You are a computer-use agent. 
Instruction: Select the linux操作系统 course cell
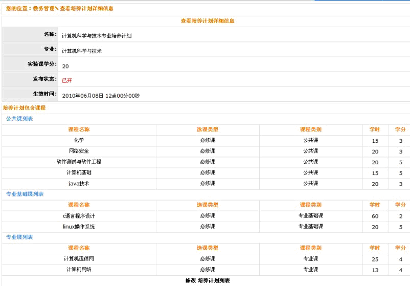(x=79, y=227)
